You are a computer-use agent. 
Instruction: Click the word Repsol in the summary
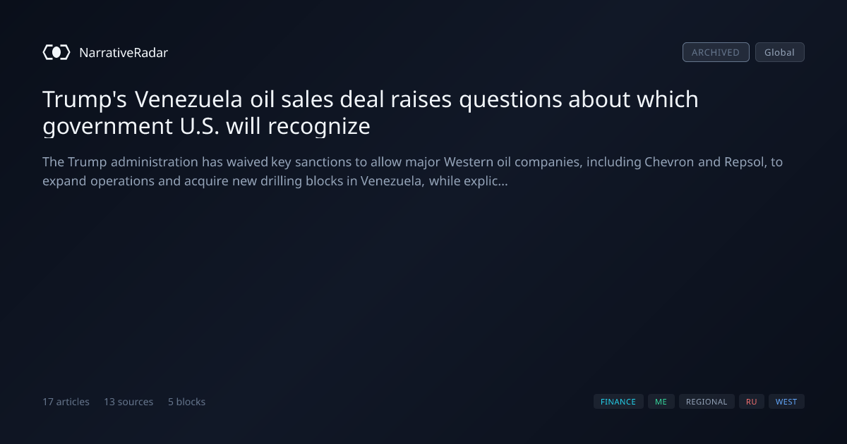[x=745, y=162]
